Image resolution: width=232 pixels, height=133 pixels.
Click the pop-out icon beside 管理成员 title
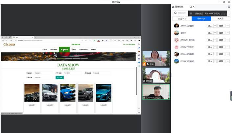(x=190, y=7)
